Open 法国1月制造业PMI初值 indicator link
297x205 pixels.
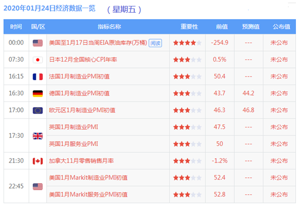click(79, 76)
